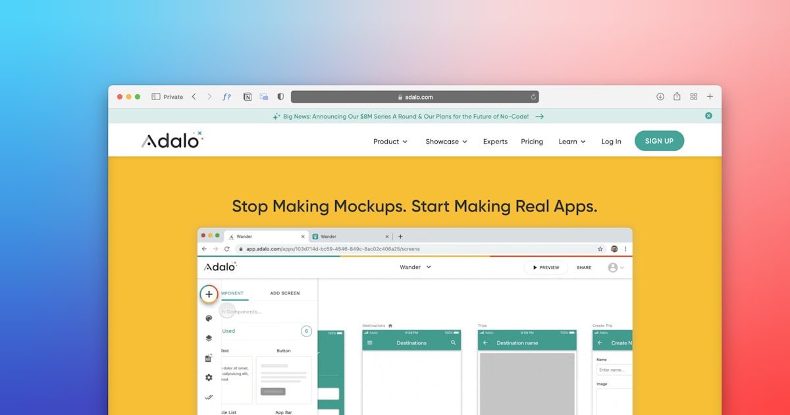This screenshot has width=790, height=415.
Task: Close the first Wander tab
Action: (x=303, y=236)
